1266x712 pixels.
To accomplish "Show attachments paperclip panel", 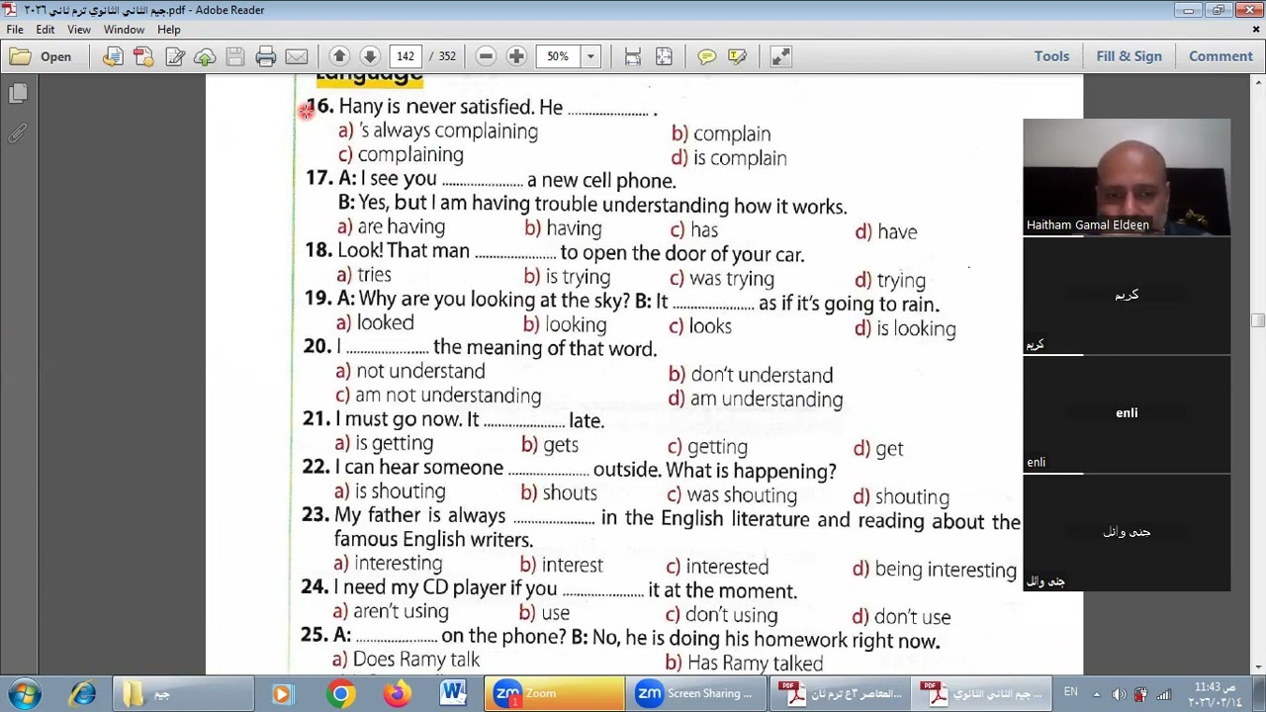I will point(18,133).
